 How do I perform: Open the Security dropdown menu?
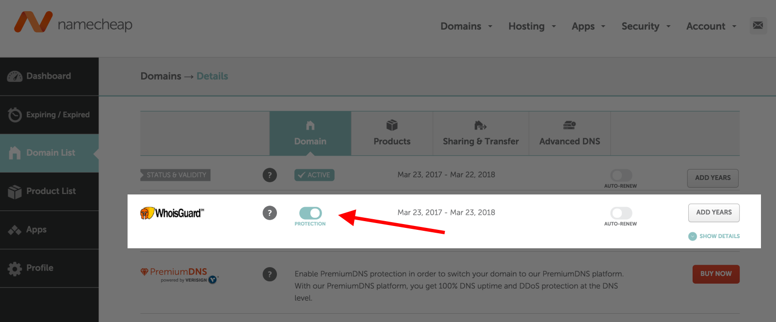point(646,26)
